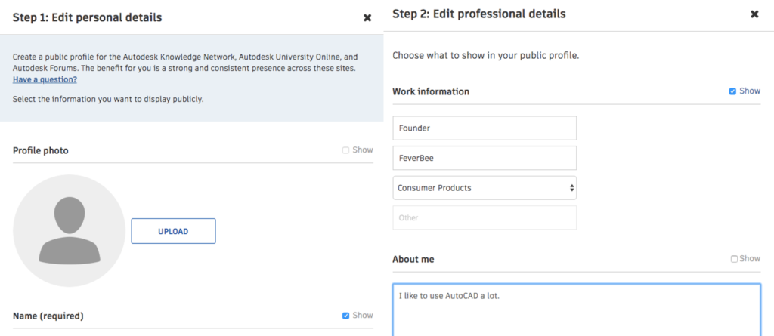774x336 pixels.
Task: Open the Consumer Products industry dropdown
Action: (484, 188)
